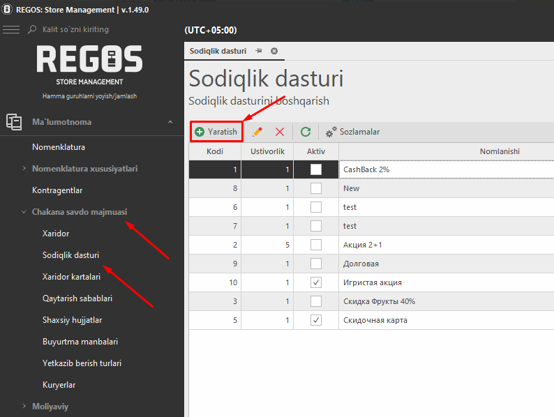Image resolution: width=554 pixels, height=417 pixels.
Task: Click Nomenklatura xususiyatlari group label
Action: 85,169
